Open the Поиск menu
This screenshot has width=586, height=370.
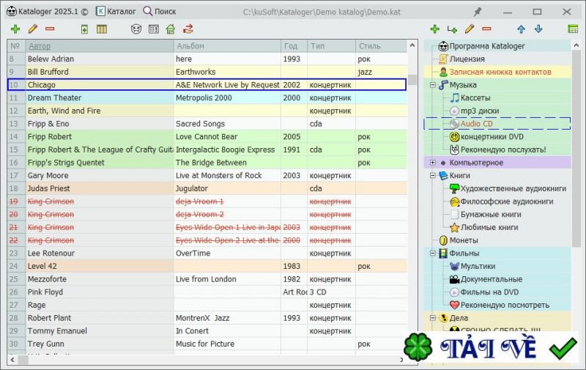160,12
